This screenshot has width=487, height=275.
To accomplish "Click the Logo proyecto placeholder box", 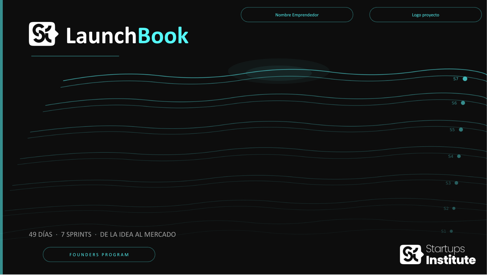I will pos(425,15).
